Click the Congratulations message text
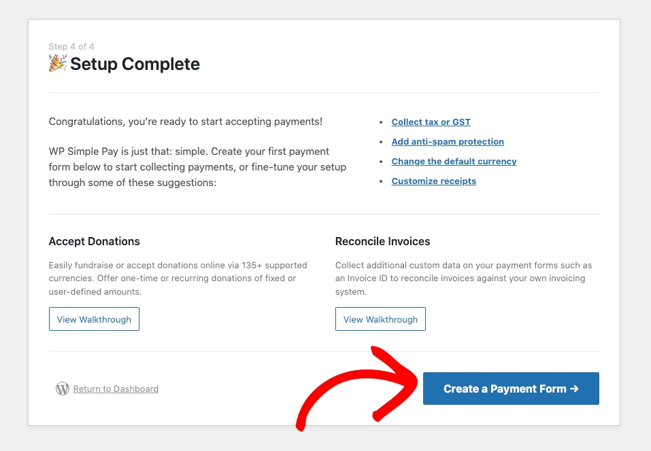 [x=186, y=122]
